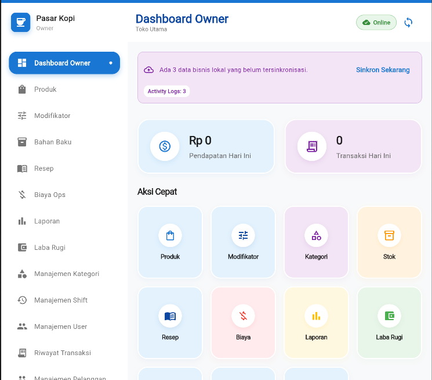Open the Laporan quick action icon

(x=316, y=316)
